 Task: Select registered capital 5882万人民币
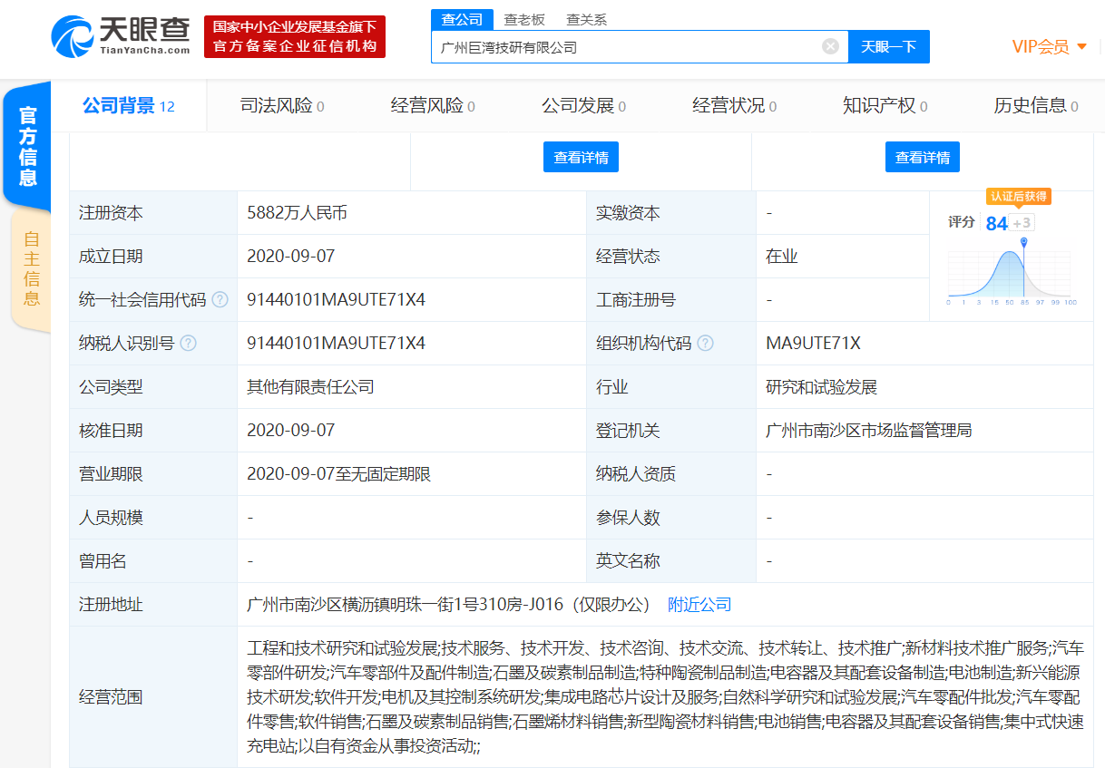pos(297,213)
